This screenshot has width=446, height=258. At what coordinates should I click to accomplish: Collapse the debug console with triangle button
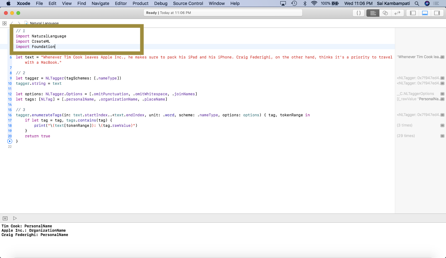click(5, 218)
